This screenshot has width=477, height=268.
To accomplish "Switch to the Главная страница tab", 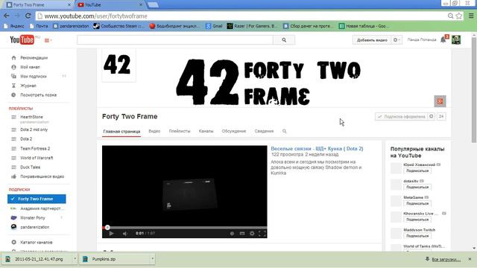I will click(x=121, y=131).
